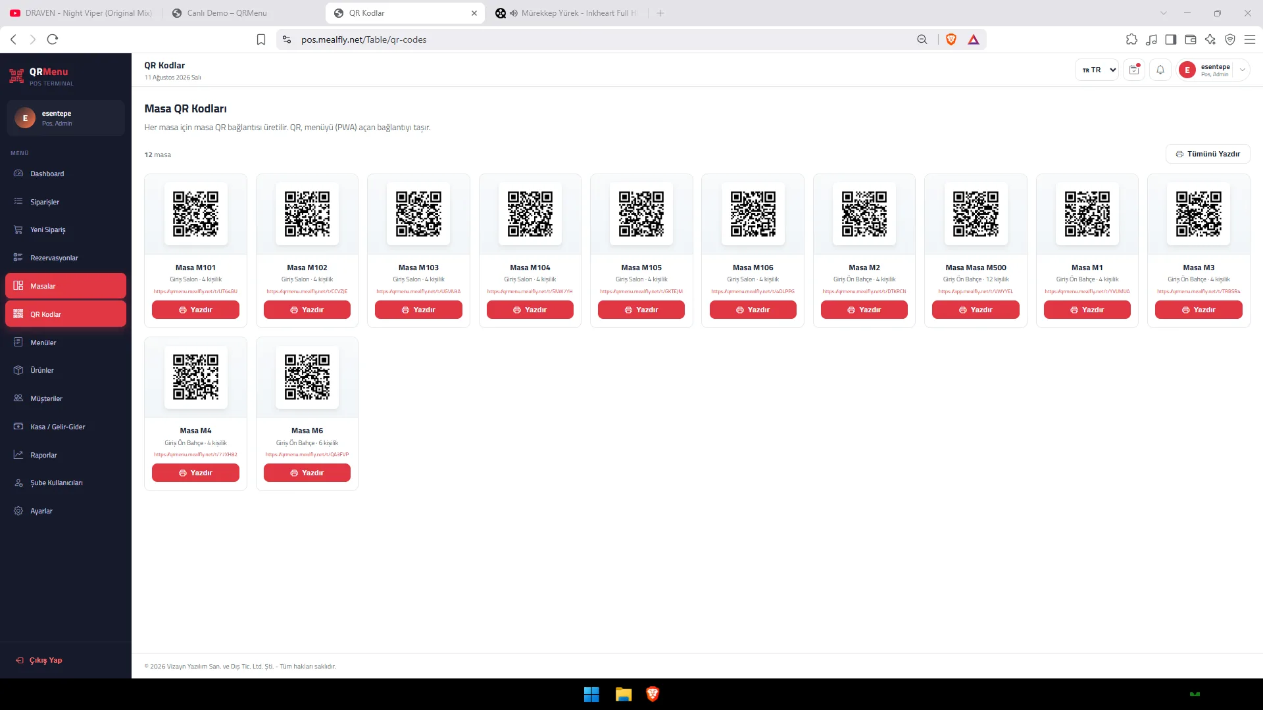Open the Windows Start menu
1263x710 pixels.
click(x=591, y=694)
